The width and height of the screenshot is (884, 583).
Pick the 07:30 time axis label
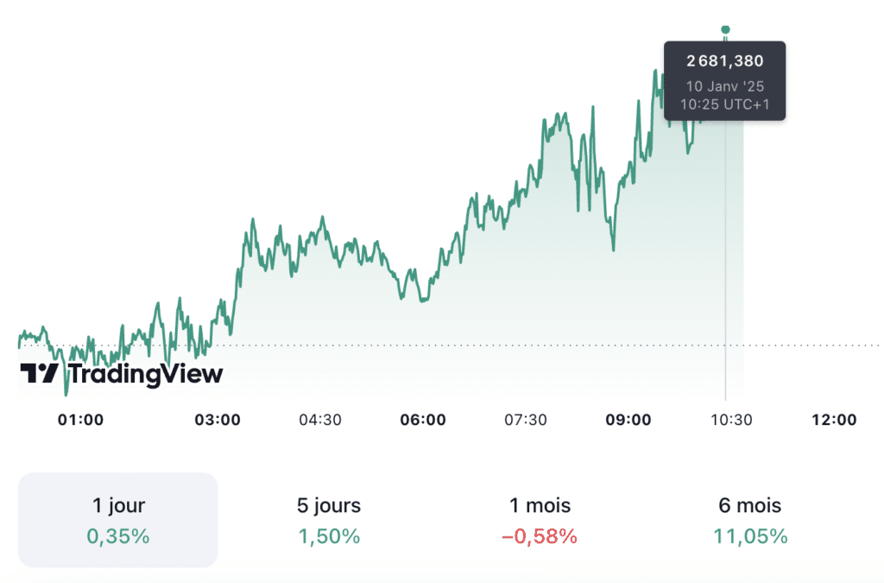526,421
